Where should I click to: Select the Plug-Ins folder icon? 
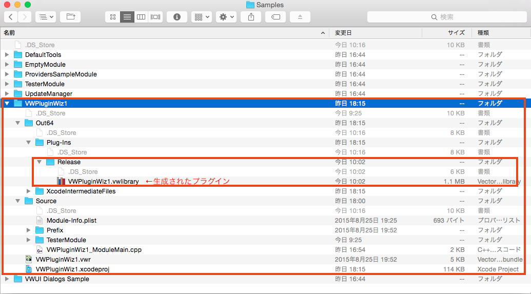pyautogui.click(x=40, y=143)
